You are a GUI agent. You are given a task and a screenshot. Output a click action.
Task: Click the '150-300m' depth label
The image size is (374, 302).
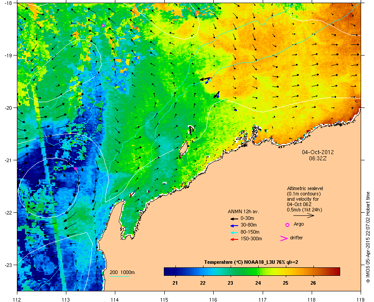point(251,238)
